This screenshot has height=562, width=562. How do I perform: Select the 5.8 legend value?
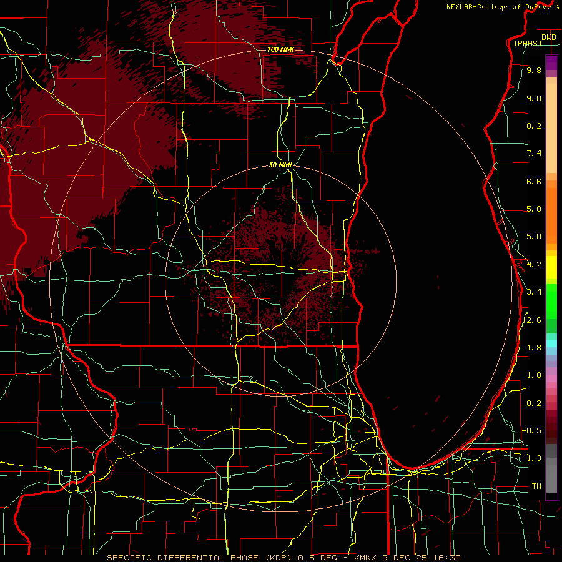(534, 209)
